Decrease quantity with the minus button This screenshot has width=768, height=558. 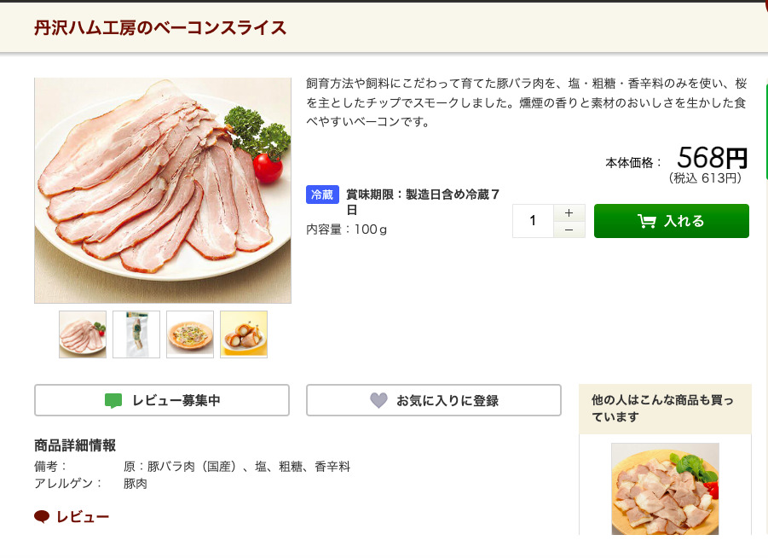[x=569, y=230]
